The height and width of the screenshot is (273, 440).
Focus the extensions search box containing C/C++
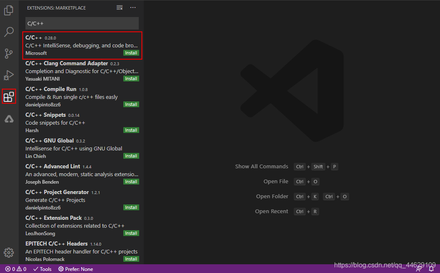[x=82, y=24]
